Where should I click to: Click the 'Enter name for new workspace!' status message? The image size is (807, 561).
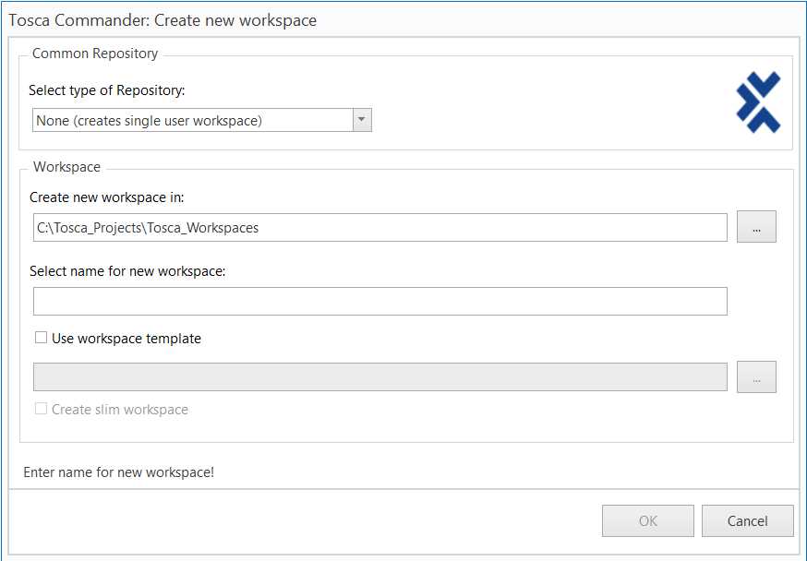(x=118, y=472)
